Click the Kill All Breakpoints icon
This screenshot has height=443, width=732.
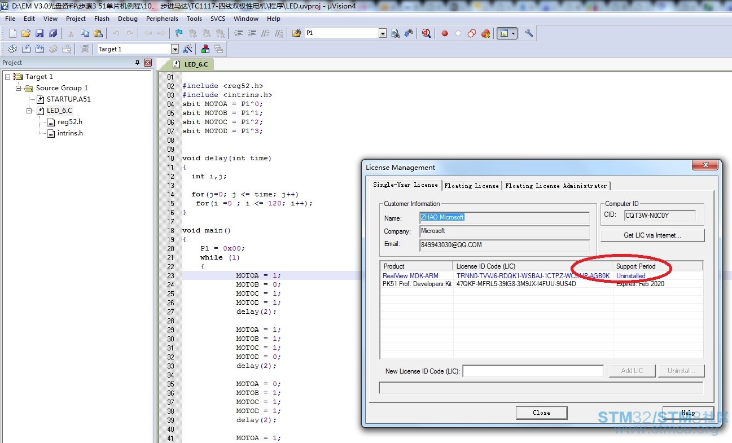[x=485, y=33]
